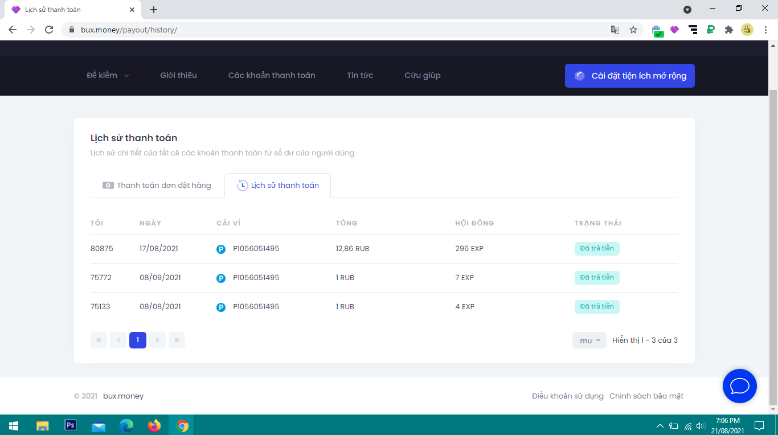This screenshot has height=435, width=778.
Task: Click the Chrome profile avatar
Action: (x=747, y=30)
